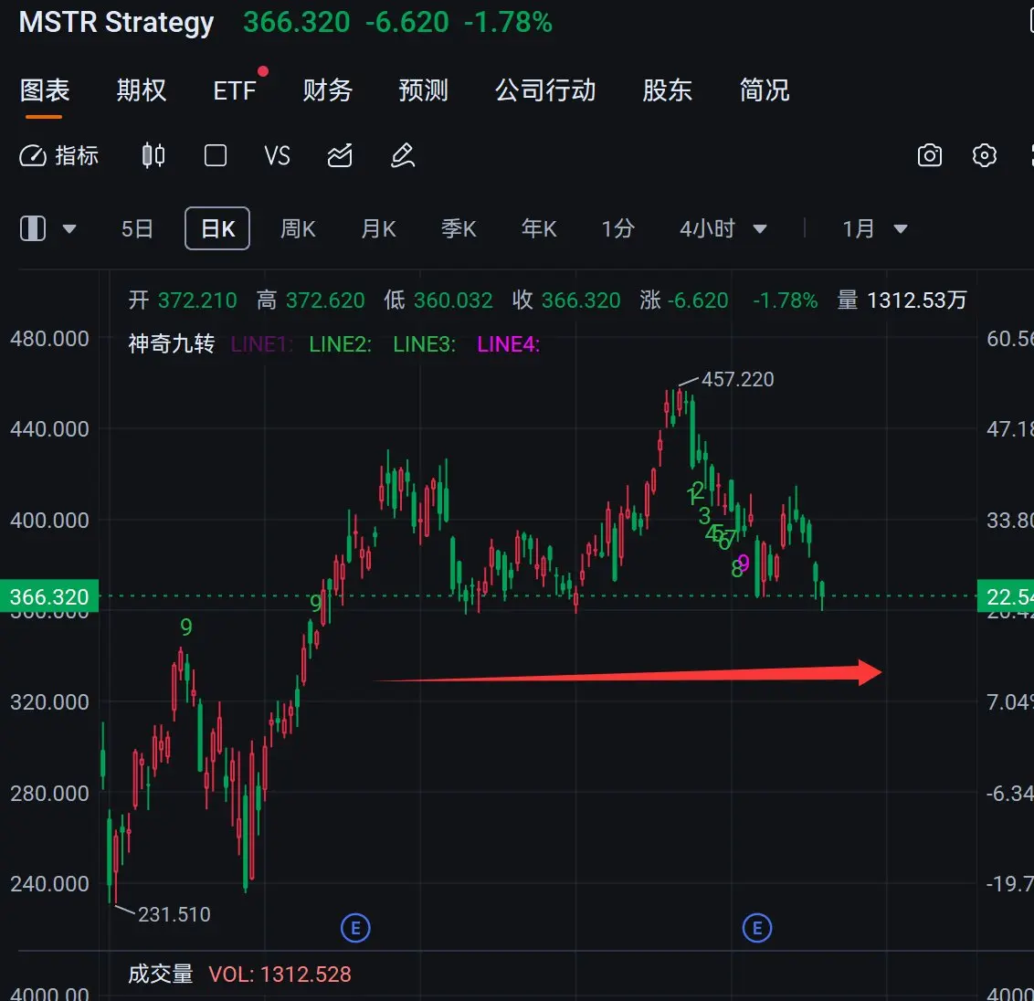
Task: Open the ETF tab
Action: tap(234, 90)
